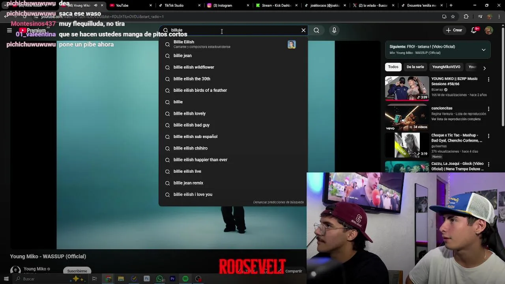505x284 pixels.
Task: Open the YouTube hamburger guide menu
Action: (9, 30)
